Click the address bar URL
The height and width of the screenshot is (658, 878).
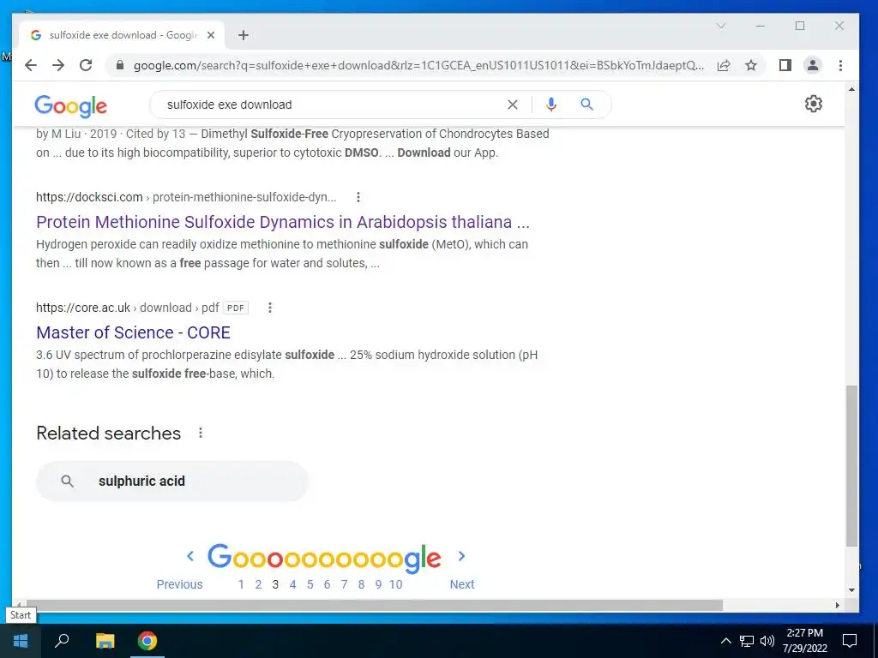click(418, 65)
